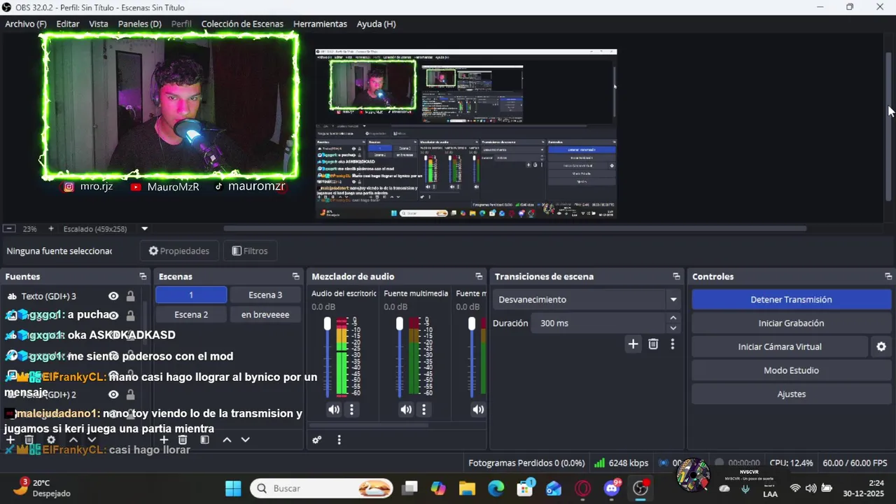Undock the Mezclador de audio panel
Viewport: 896px width, 504px height.
[479, 276]
